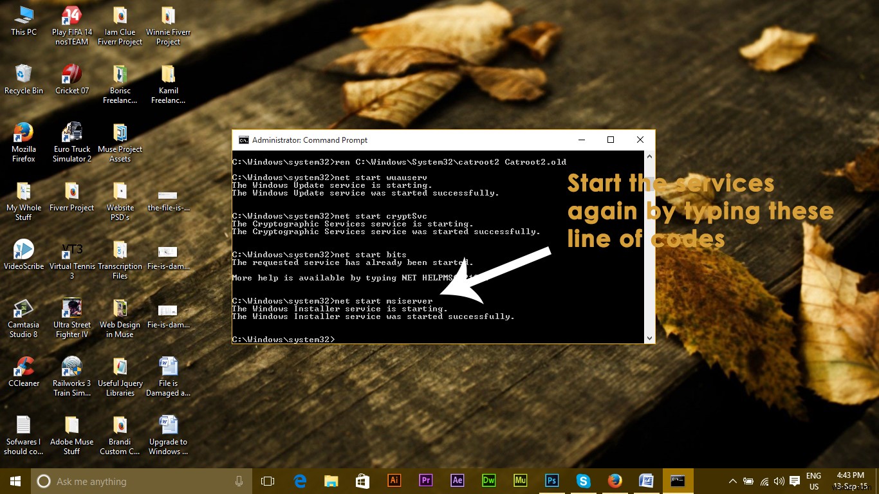
Task: Open the 4:43 PM clock calendar
Action: pos(849,481)
